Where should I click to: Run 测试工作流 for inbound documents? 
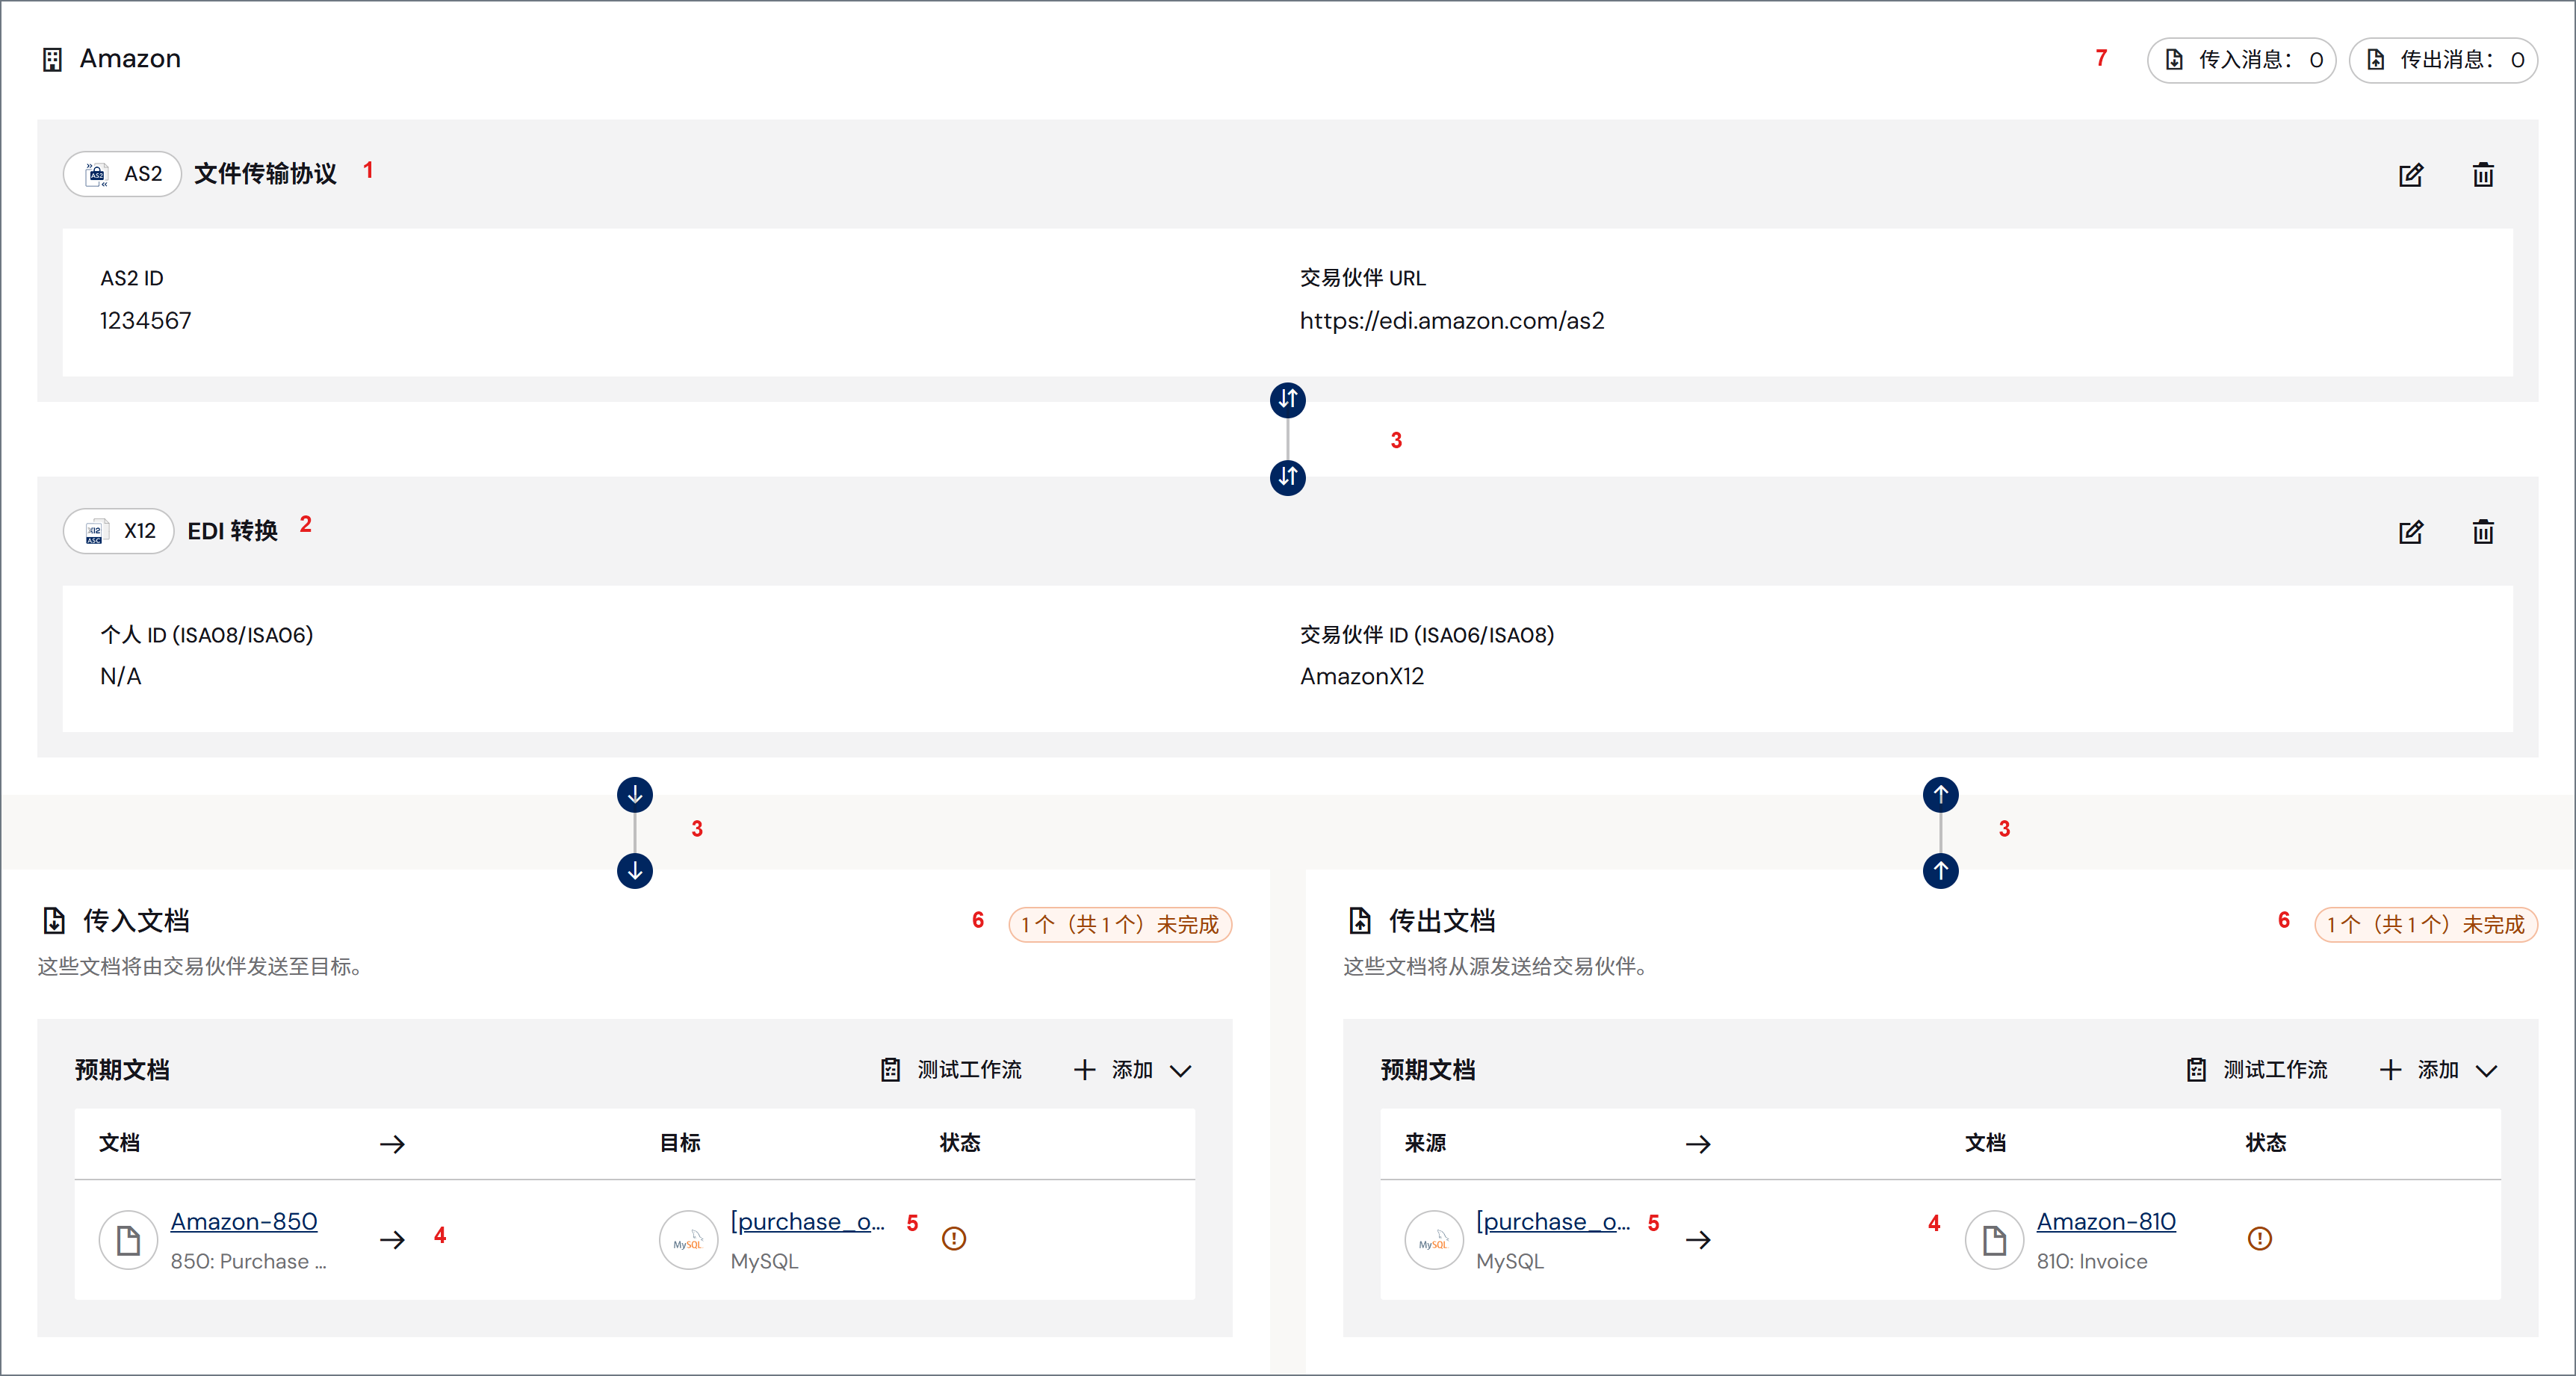click(951, 1070)
